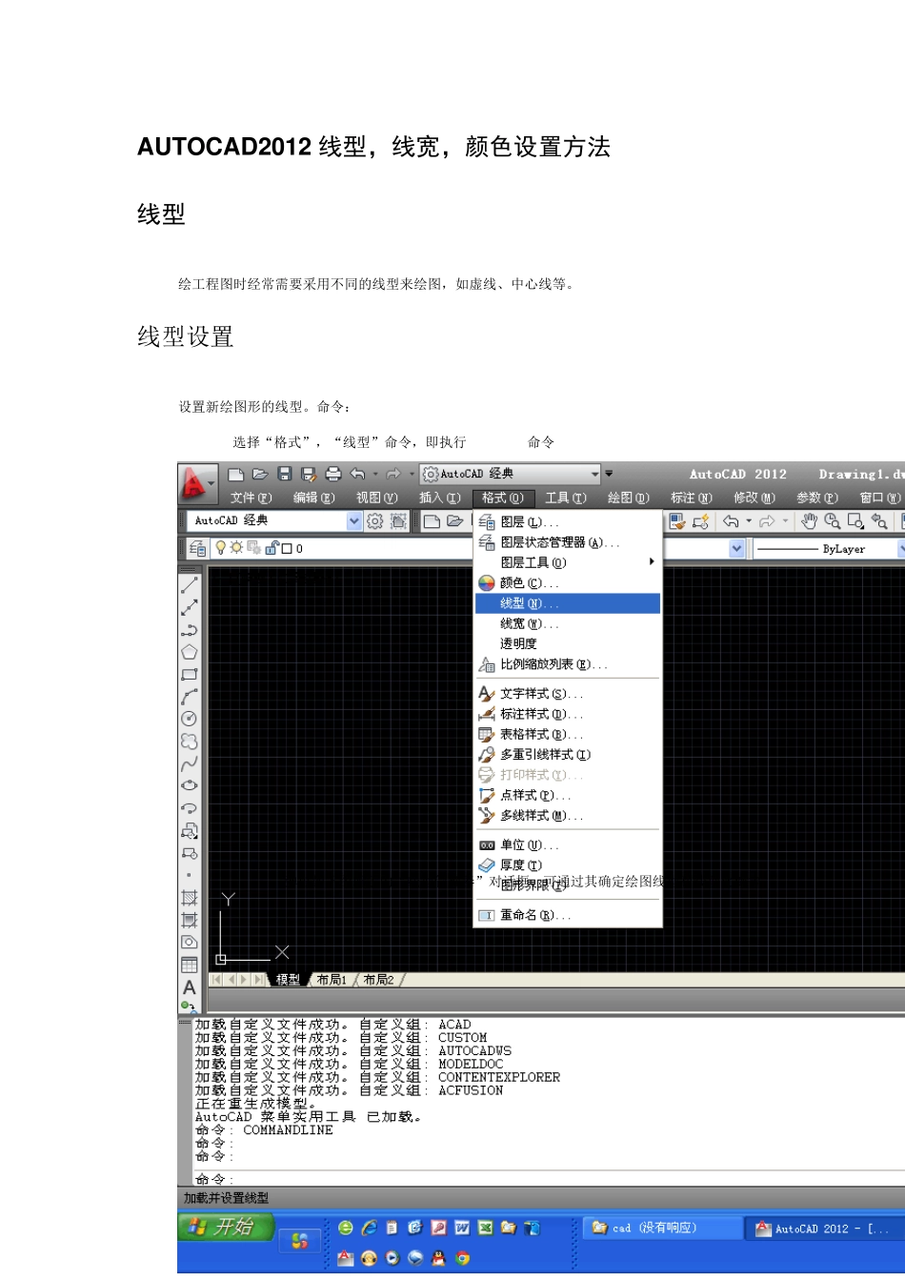Select the Region tool
Screen dimensions: 905x1281
[190, 942]
